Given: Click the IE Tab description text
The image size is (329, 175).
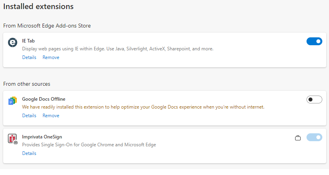Looking at the screenshot, I should pyautogui.click(x=117, y=49).
